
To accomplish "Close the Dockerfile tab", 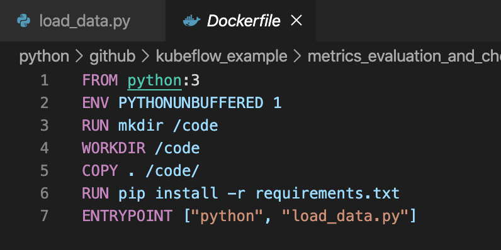I will [296, 21].
